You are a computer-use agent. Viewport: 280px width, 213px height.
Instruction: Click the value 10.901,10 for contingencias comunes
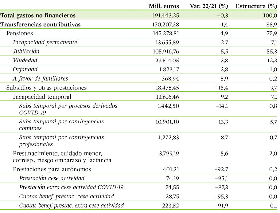coord(167,122)
